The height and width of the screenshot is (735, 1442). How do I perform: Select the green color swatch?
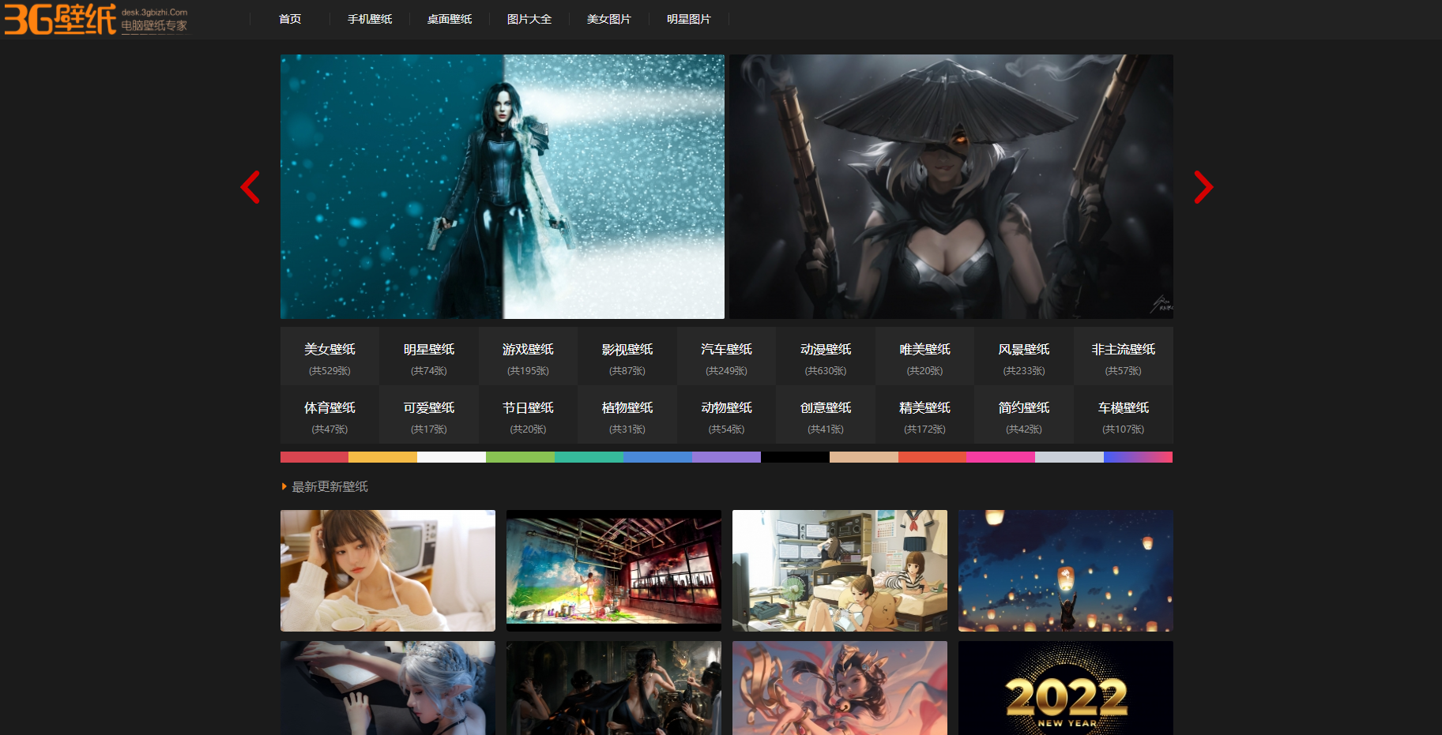tap(520, 457)
